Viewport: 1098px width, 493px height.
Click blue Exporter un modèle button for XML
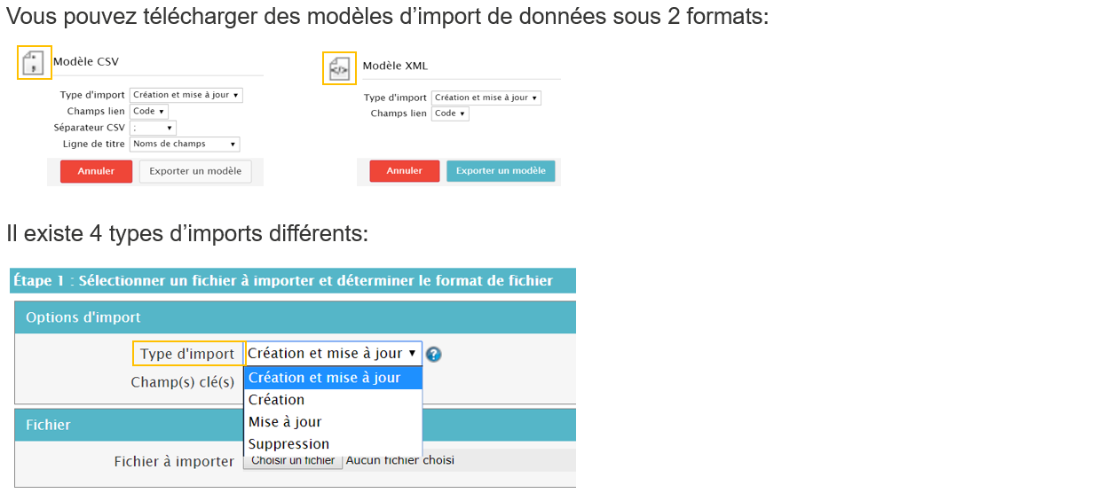pyautogui.click(x=501, y=171)
